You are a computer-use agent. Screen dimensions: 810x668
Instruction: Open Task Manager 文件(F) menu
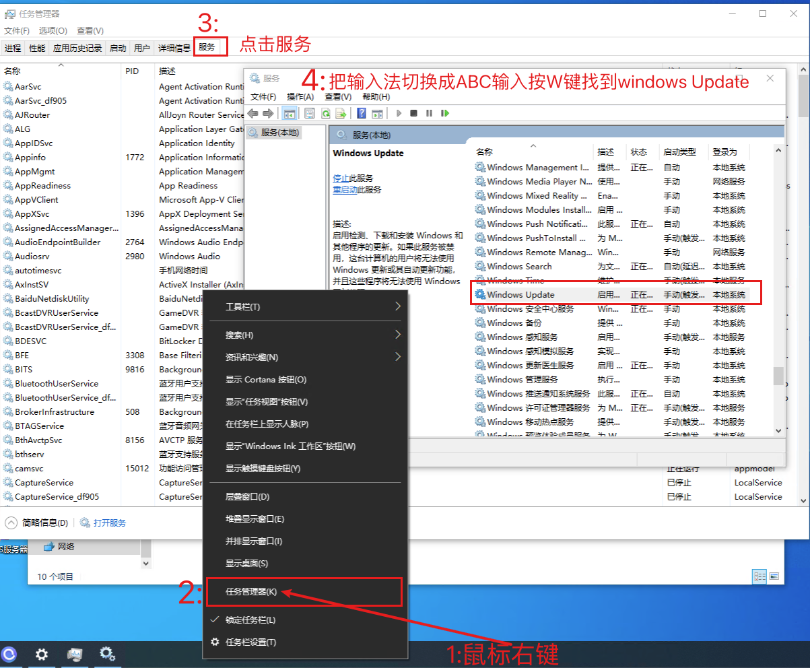pos(17,30)
